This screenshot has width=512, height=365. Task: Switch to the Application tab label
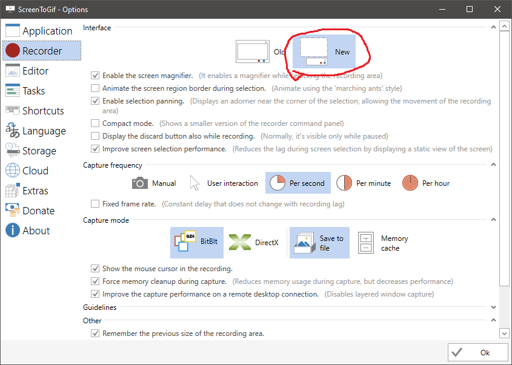(47, 31)
